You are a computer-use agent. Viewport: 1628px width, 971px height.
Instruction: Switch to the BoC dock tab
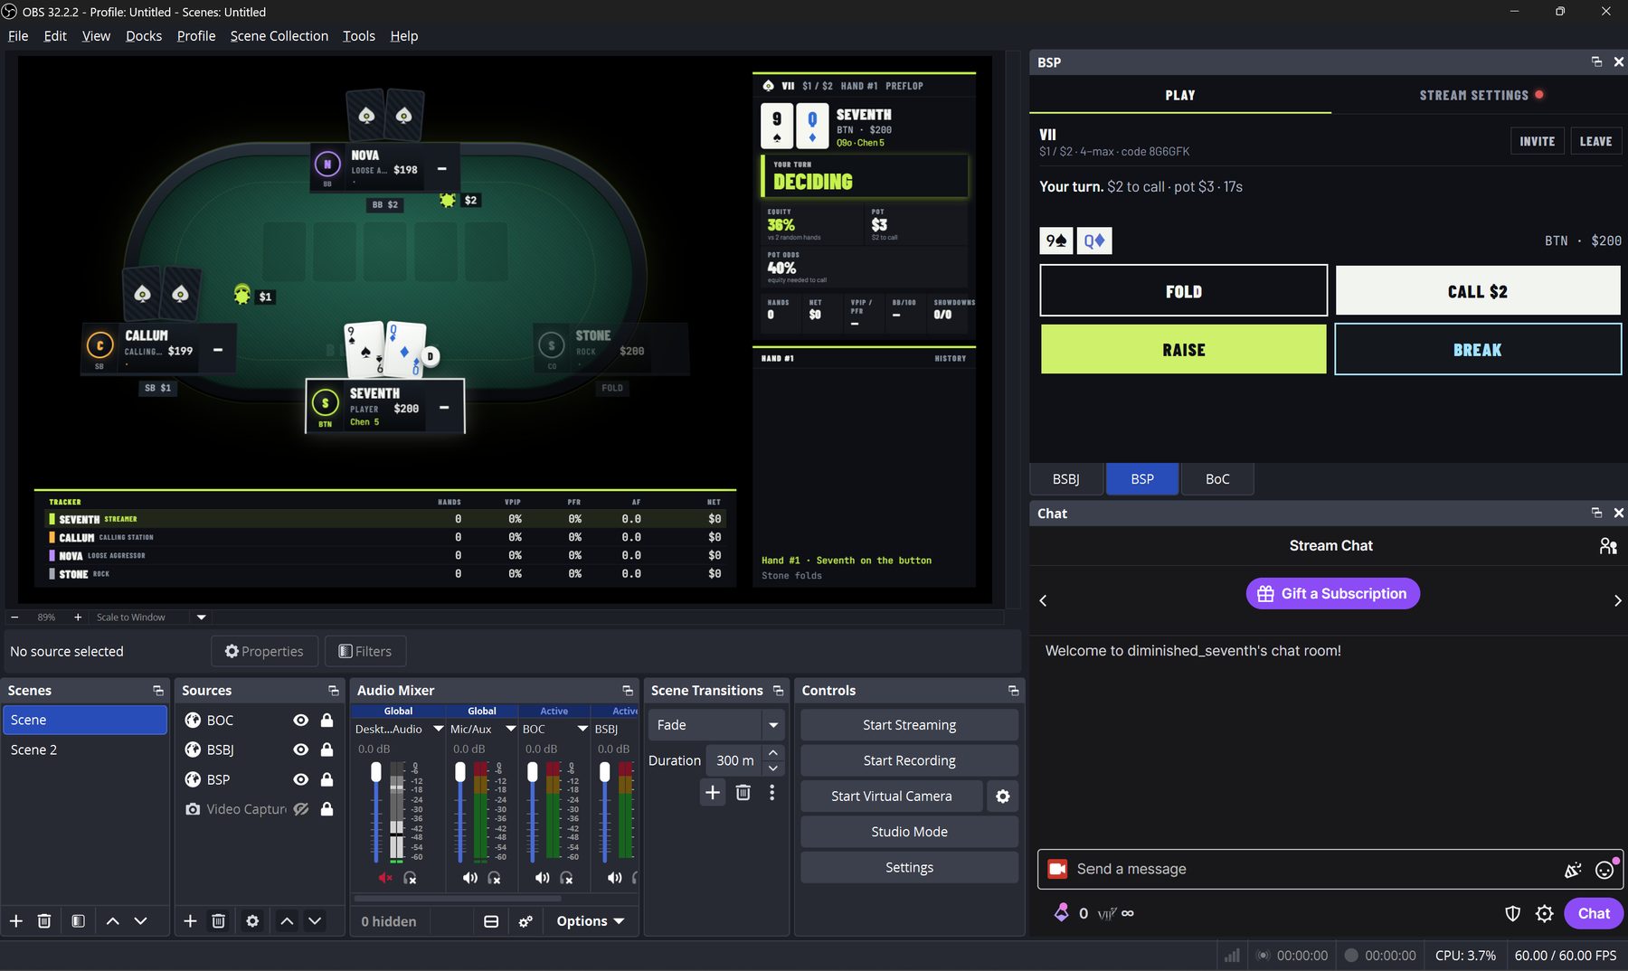pos(1217,479)
